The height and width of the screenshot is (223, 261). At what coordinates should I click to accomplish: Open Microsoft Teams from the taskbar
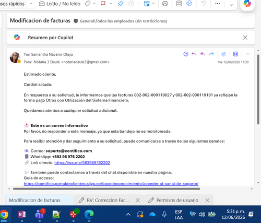click(x=40, y=215)
